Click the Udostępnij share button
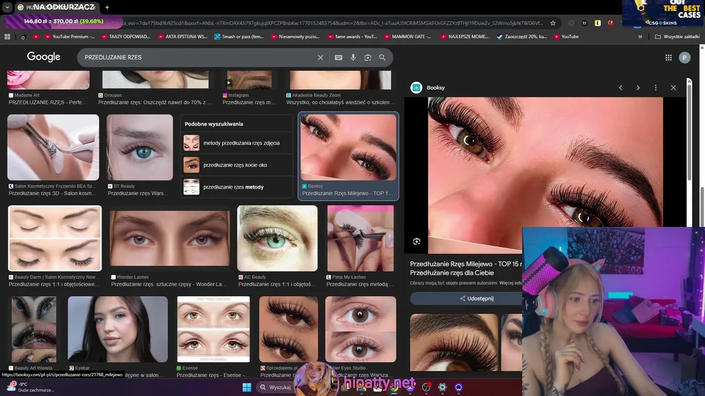This screenshot has height=396, width=705. point(477,299)
